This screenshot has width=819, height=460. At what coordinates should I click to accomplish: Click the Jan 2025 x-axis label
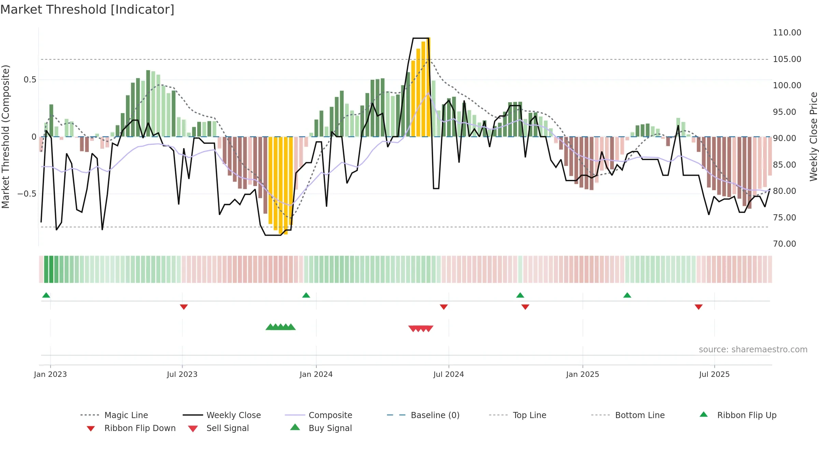(x=583, y=374)
